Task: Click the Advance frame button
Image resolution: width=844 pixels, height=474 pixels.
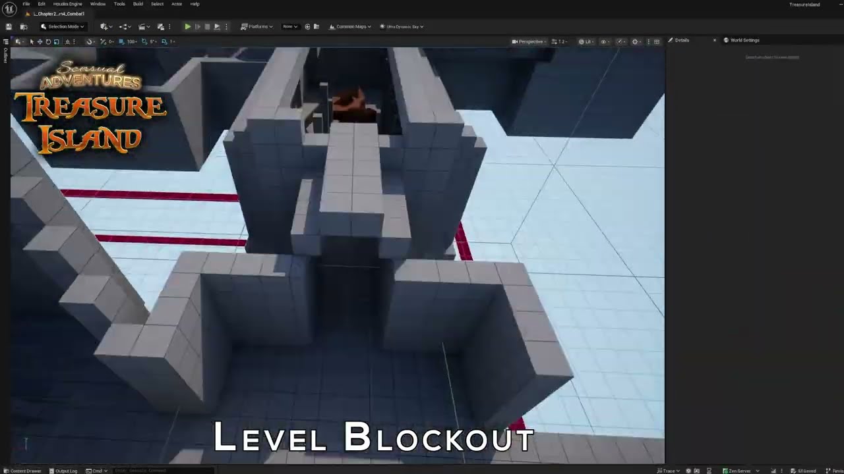Action: point(198,26)
